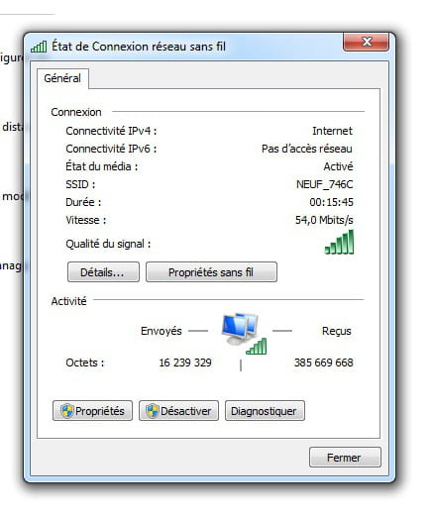
Task: Select the Général tab
Action: [62, 78]
